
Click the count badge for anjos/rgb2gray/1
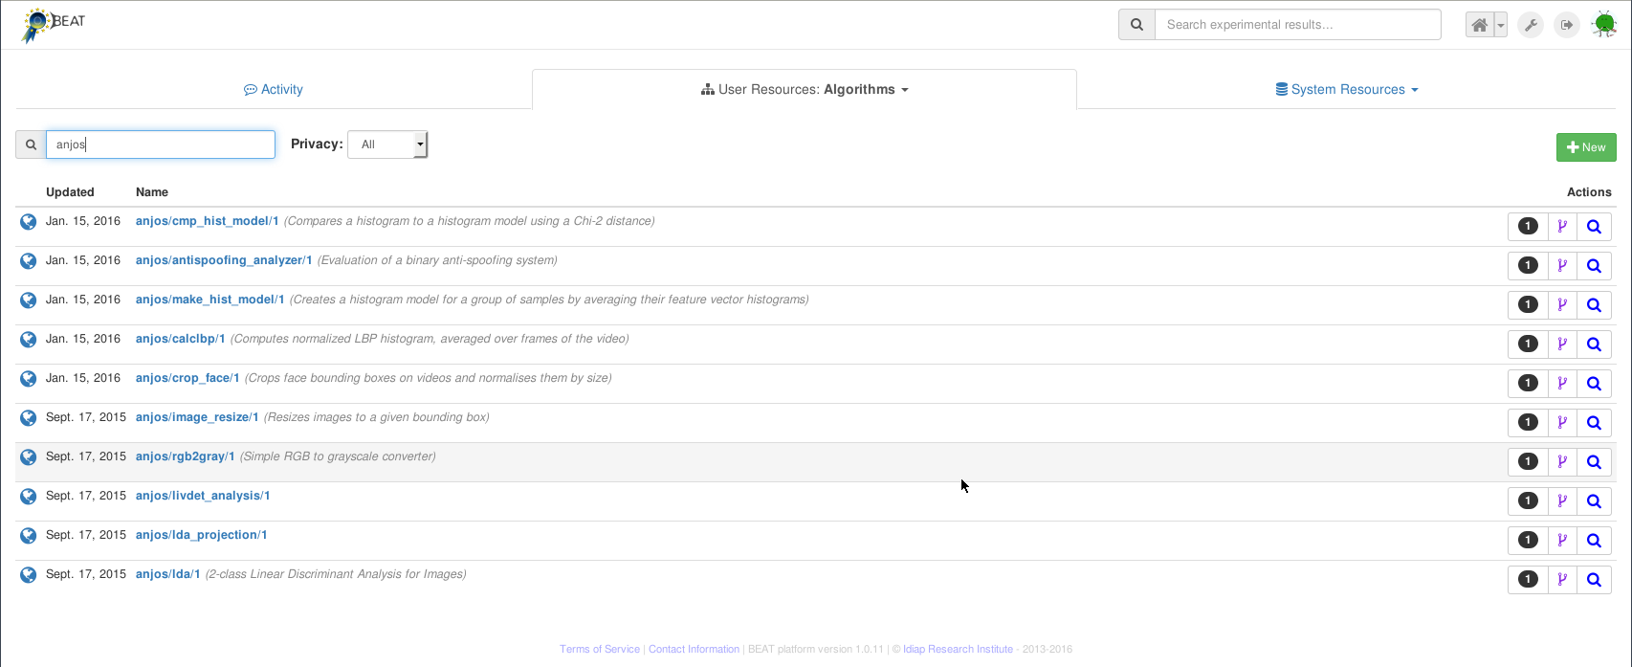coord(1528,462)
